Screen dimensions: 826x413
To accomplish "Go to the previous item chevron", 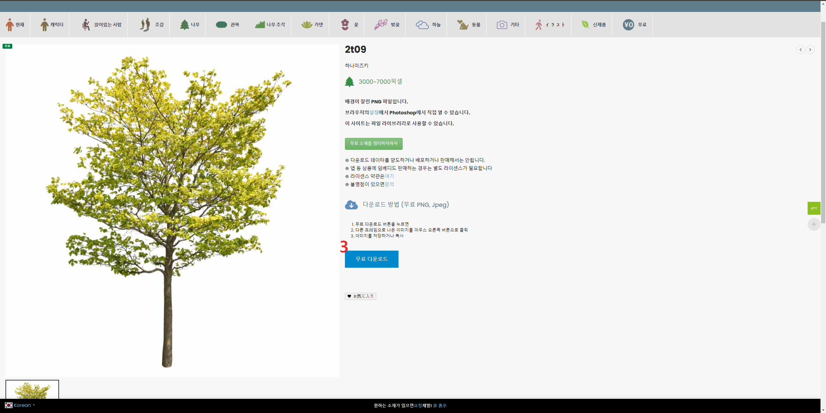I will (800, 50).
